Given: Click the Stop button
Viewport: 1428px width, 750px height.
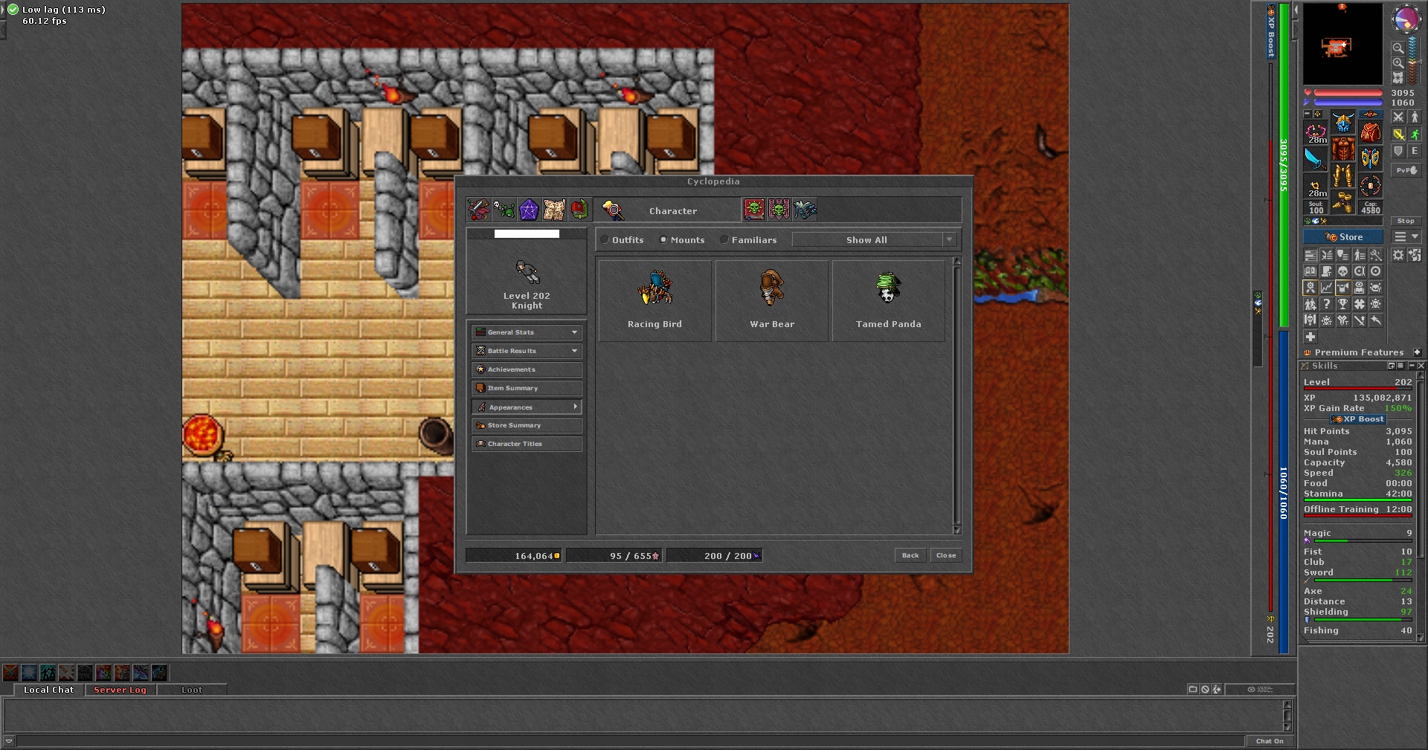Looking at the screenshot, I should point(1406,221).
